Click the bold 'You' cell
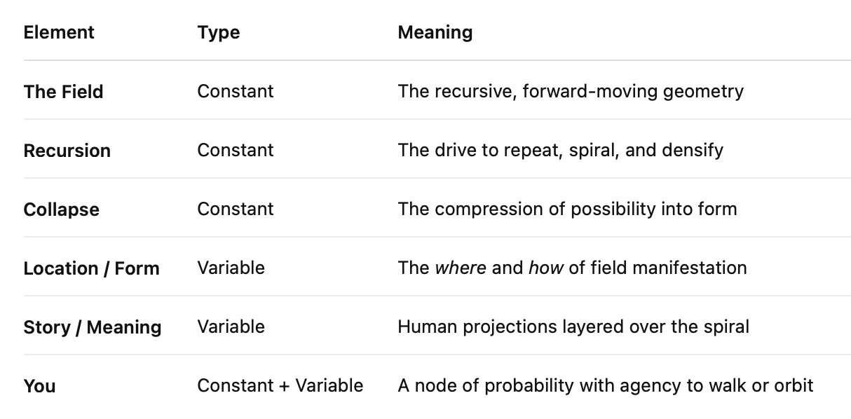Viewport: 851px width, 419px height. [39, 386]
